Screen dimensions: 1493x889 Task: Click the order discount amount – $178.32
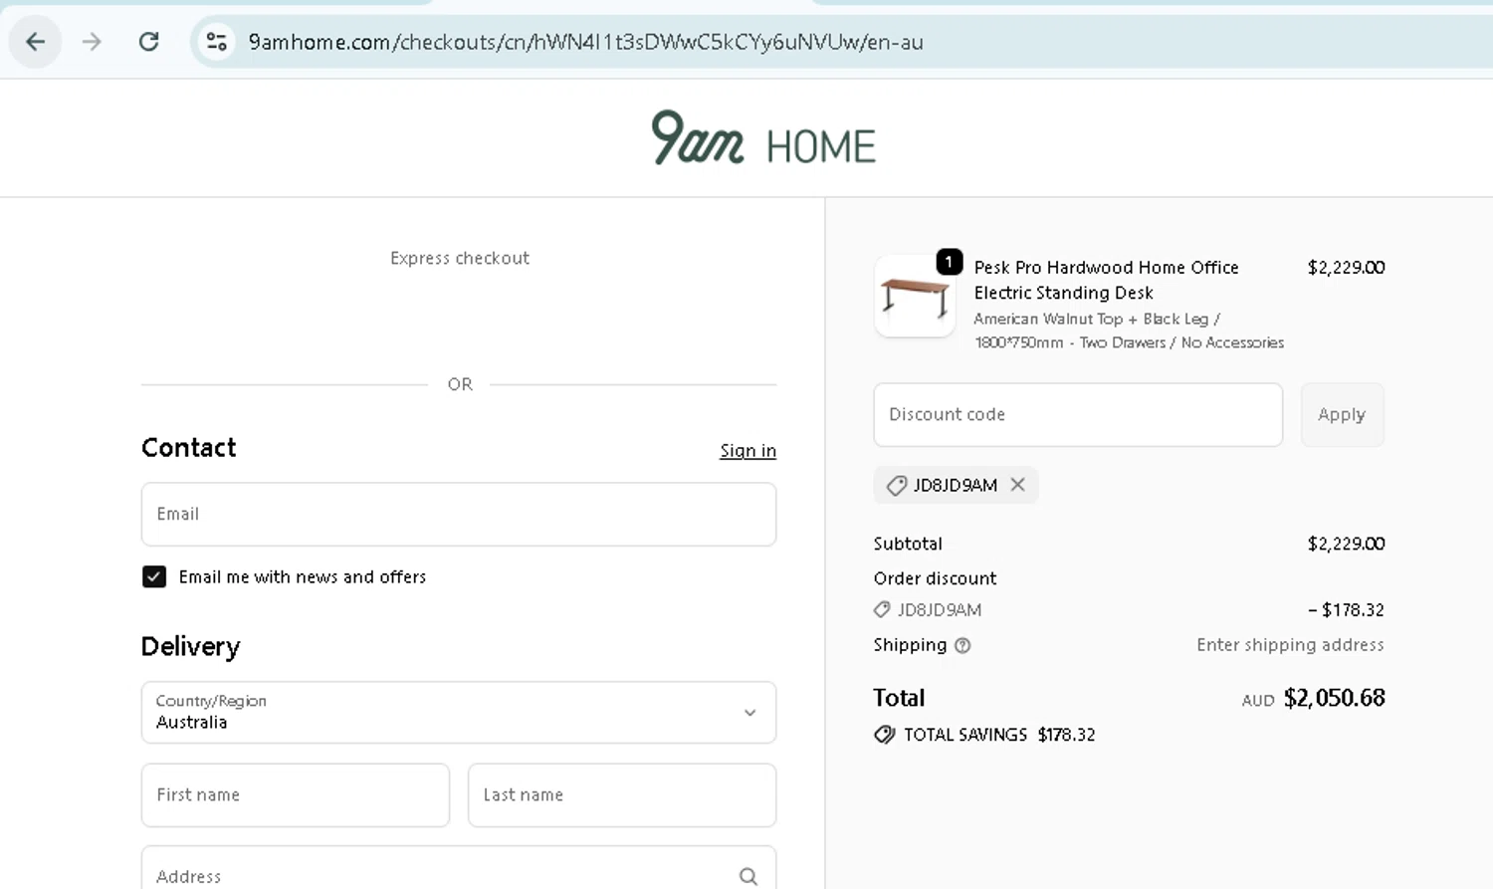[x=1346, y=610]
